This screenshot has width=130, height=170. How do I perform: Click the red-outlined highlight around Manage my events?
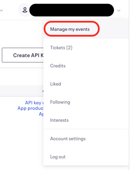click(x=72, y=29)
